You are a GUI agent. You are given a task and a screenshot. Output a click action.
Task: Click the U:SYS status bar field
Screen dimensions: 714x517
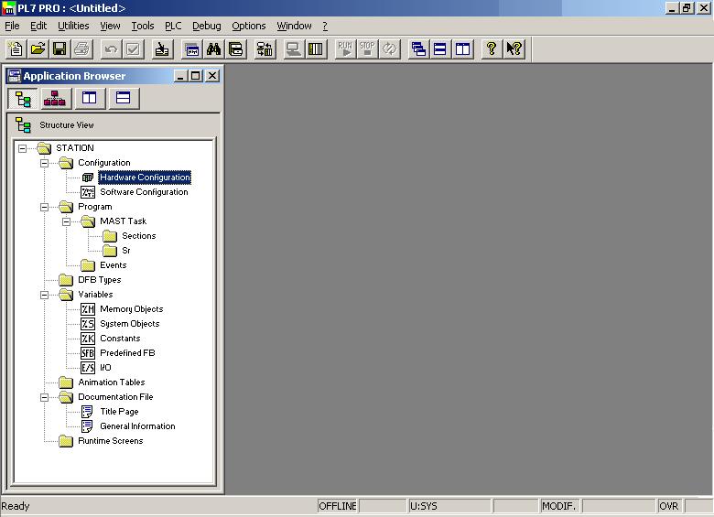(x=449, y=506)
